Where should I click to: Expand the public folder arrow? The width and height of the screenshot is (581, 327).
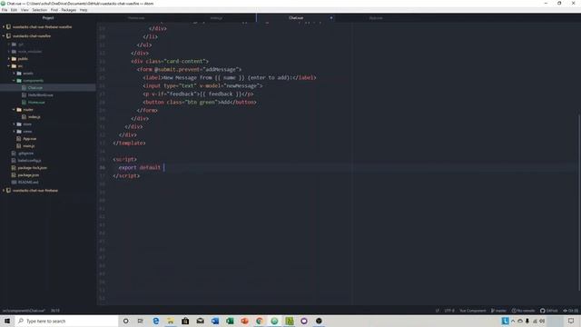tap(9, 58)
